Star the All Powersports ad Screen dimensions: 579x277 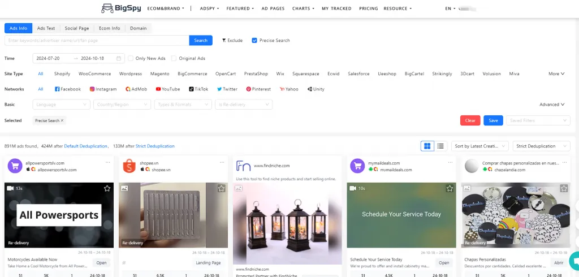[106, 188]
